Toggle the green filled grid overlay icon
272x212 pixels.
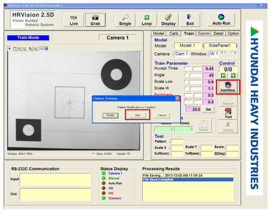47,49
